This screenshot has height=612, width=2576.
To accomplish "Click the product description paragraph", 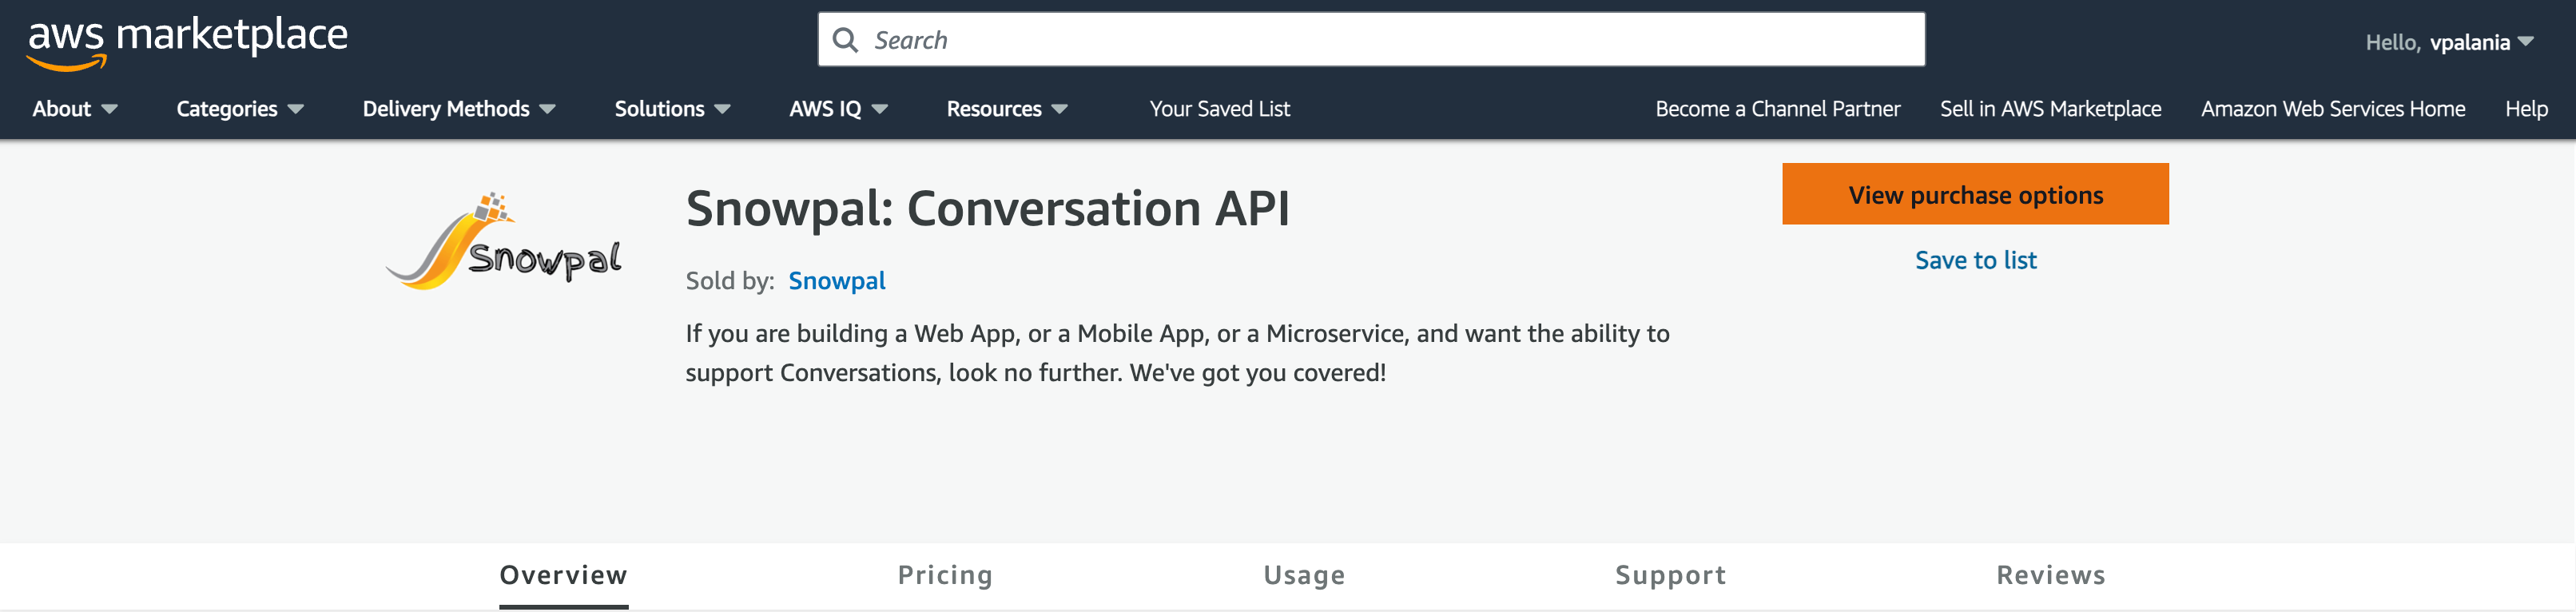I will (1177, 353).
